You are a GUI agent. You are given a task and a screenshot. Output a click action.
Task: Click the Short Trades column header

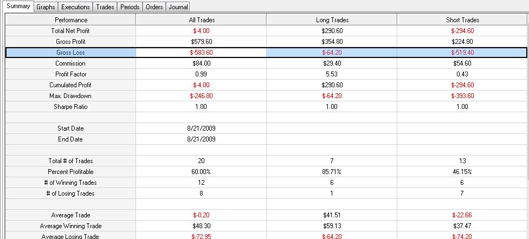pyautogui.click(x=462, y=20)
